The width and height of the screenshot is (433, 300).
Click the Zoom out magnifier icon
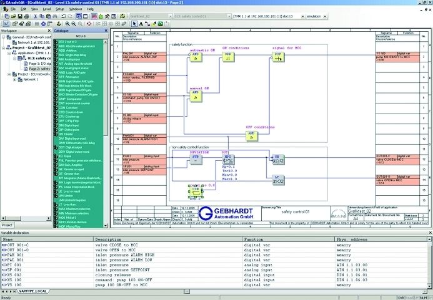tap(74, 24)
